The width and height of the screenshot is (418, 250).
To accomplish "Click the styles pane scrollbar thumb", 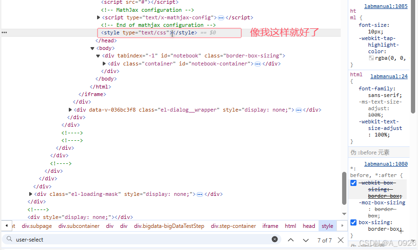I will pyautogui.click(x=413, y=56).
